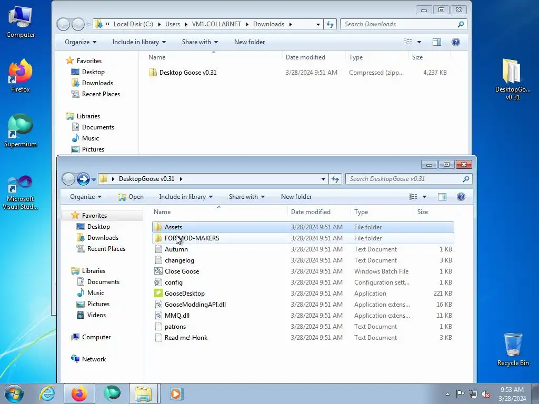Select the DesktopGoose v0.31 desktop folder
539x404 pixels.
513,79
